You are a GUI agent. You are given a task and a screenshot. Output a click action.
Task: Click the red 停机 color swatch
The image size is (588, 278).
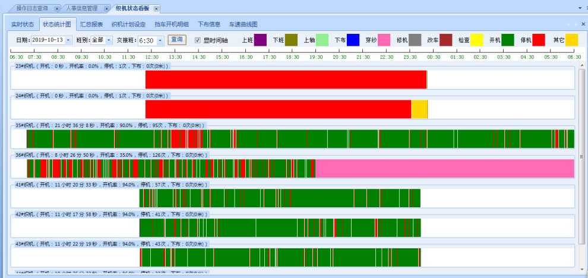point(539,40)
